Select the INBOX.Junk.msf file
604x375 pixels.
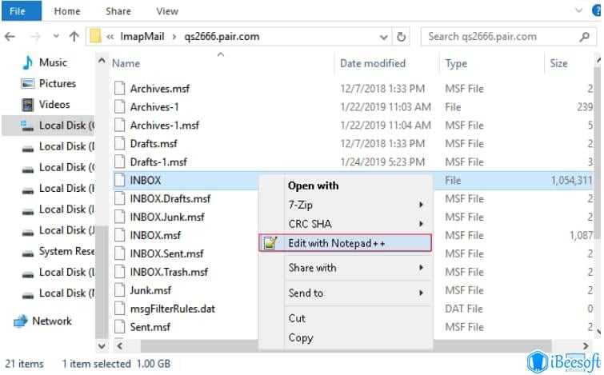click(x=167, y=217)
